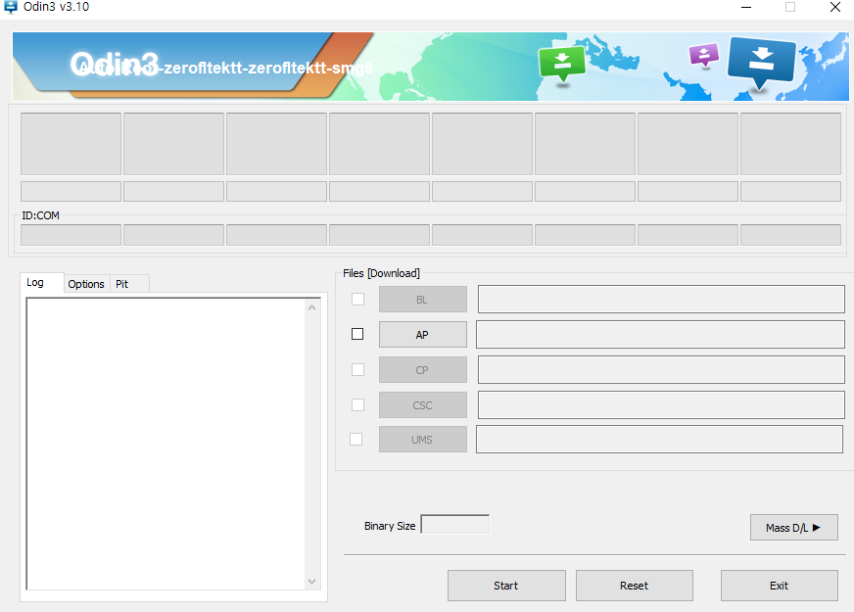Image resolution: width=854 pixels, height=612 pixels.
Task: Click the BL file path field
Action: pyautogui.click(x=661, y=299)
